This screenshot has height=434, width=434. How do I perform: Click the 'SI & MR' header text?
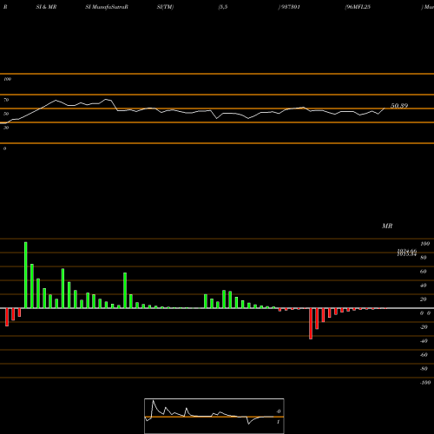point(46,7)
